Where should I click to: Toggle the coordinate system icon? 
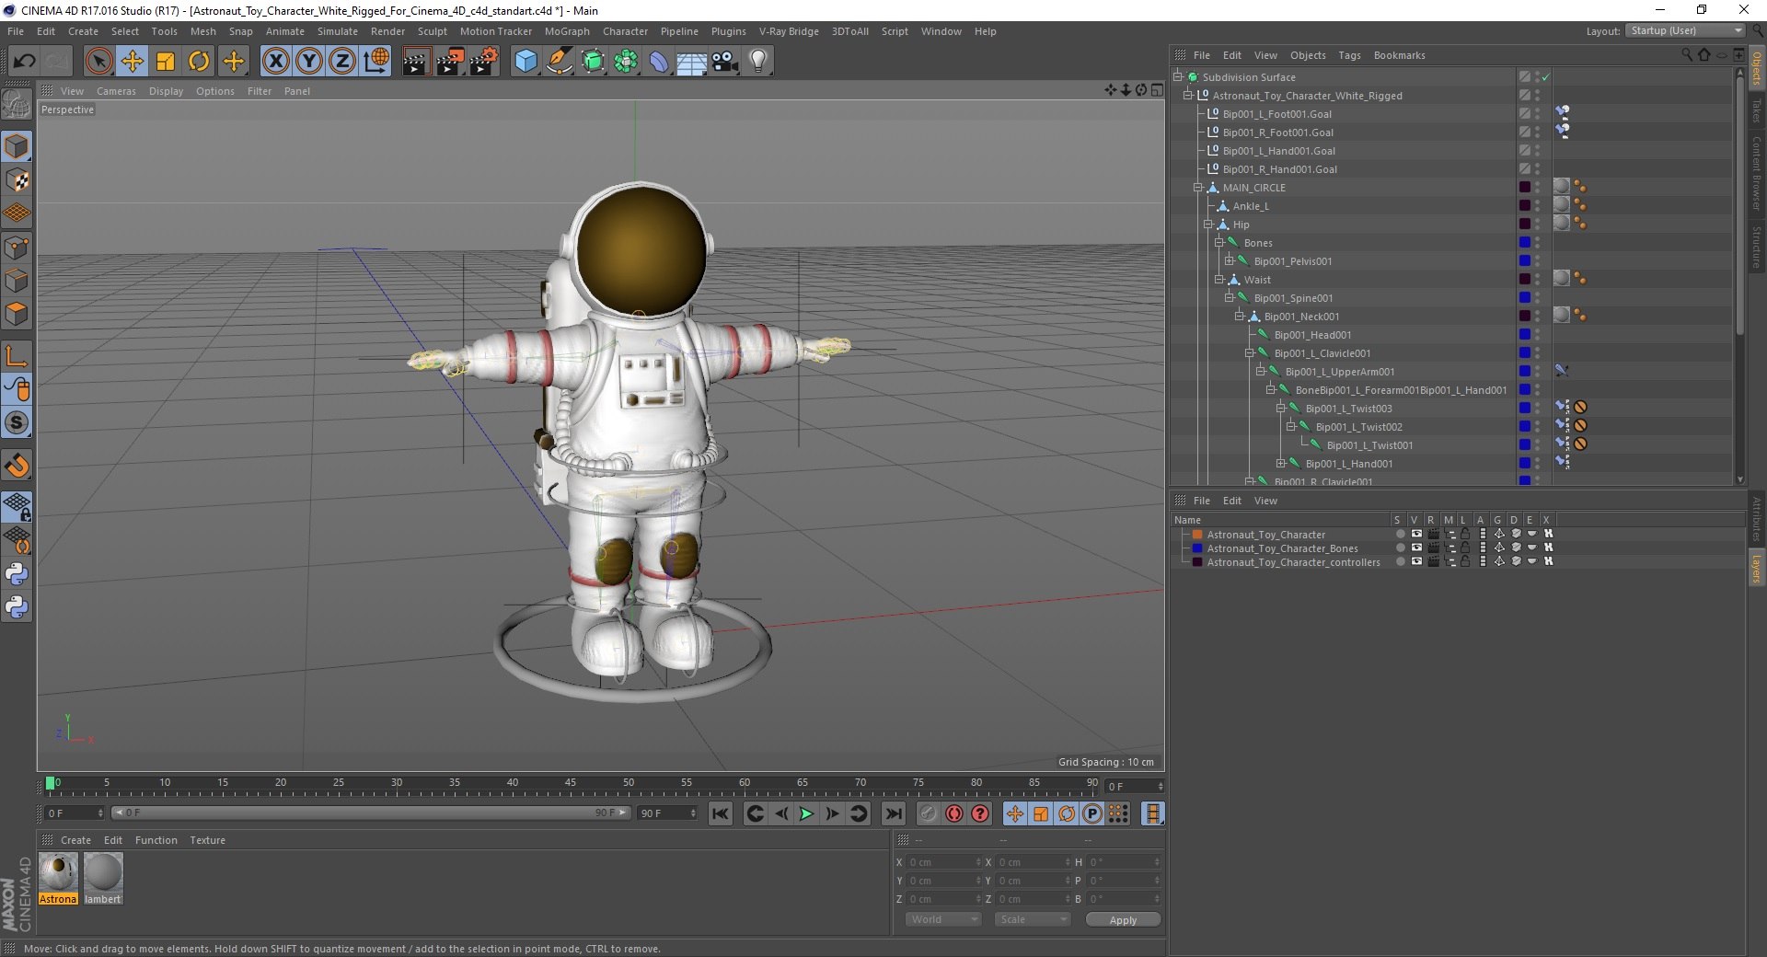point(376,62)
